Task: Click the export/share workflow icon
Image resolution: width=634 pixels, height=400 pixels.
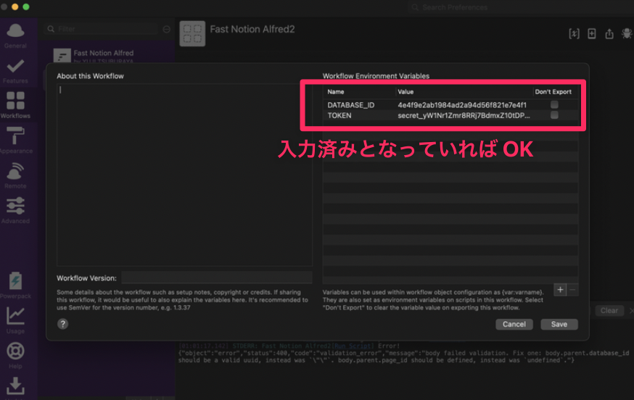Action: click(x=609, y=33)
